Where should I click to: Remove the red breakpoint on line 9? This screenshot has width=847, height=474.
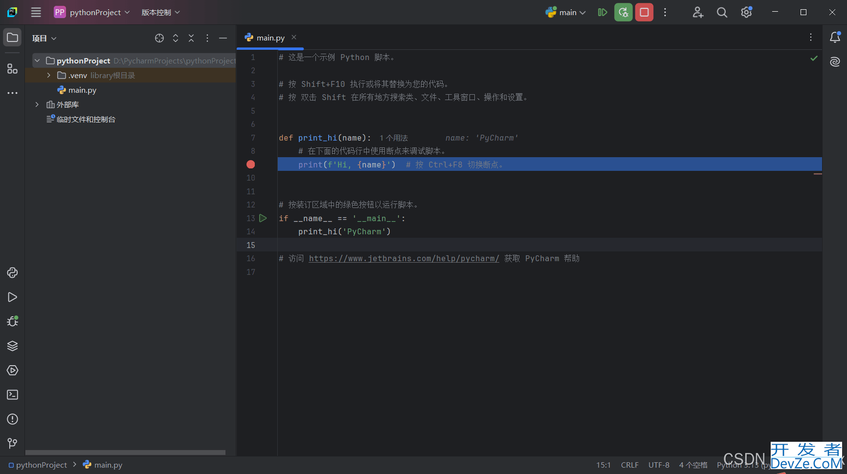(x=251, y=165)
